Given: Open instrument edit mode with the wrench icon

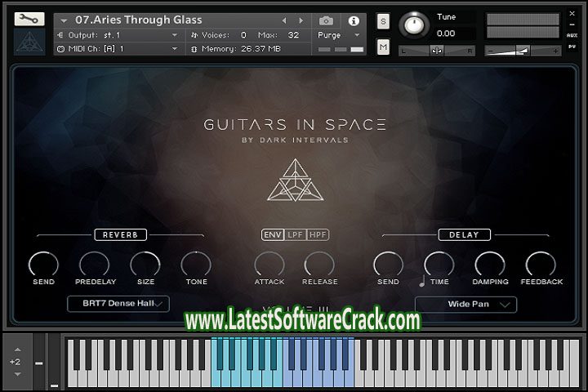Looking at the screenshot, I should tap(29, 19).
